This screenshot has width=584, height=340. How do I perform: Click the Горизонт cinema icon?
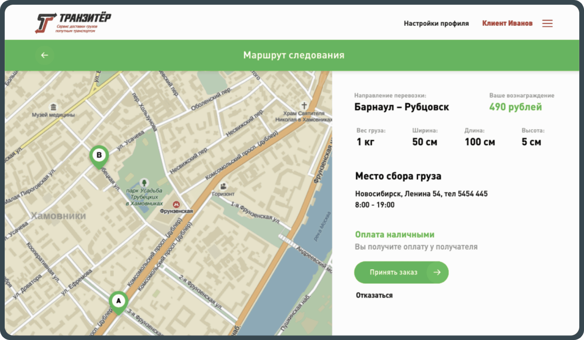click(x=223, y=186)
